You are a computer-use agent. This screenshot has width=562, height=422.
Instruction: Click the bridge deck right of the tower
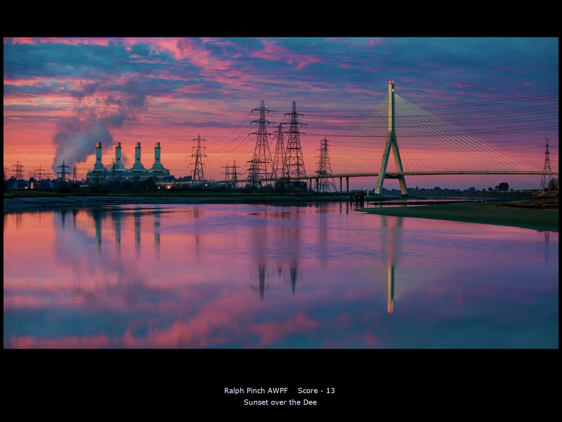[474, 173]
